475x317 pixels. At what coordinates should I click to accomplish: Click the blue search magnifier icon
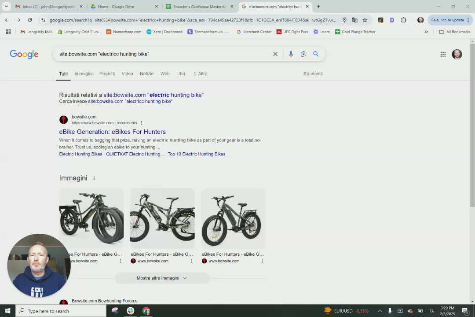click(316, 54)
